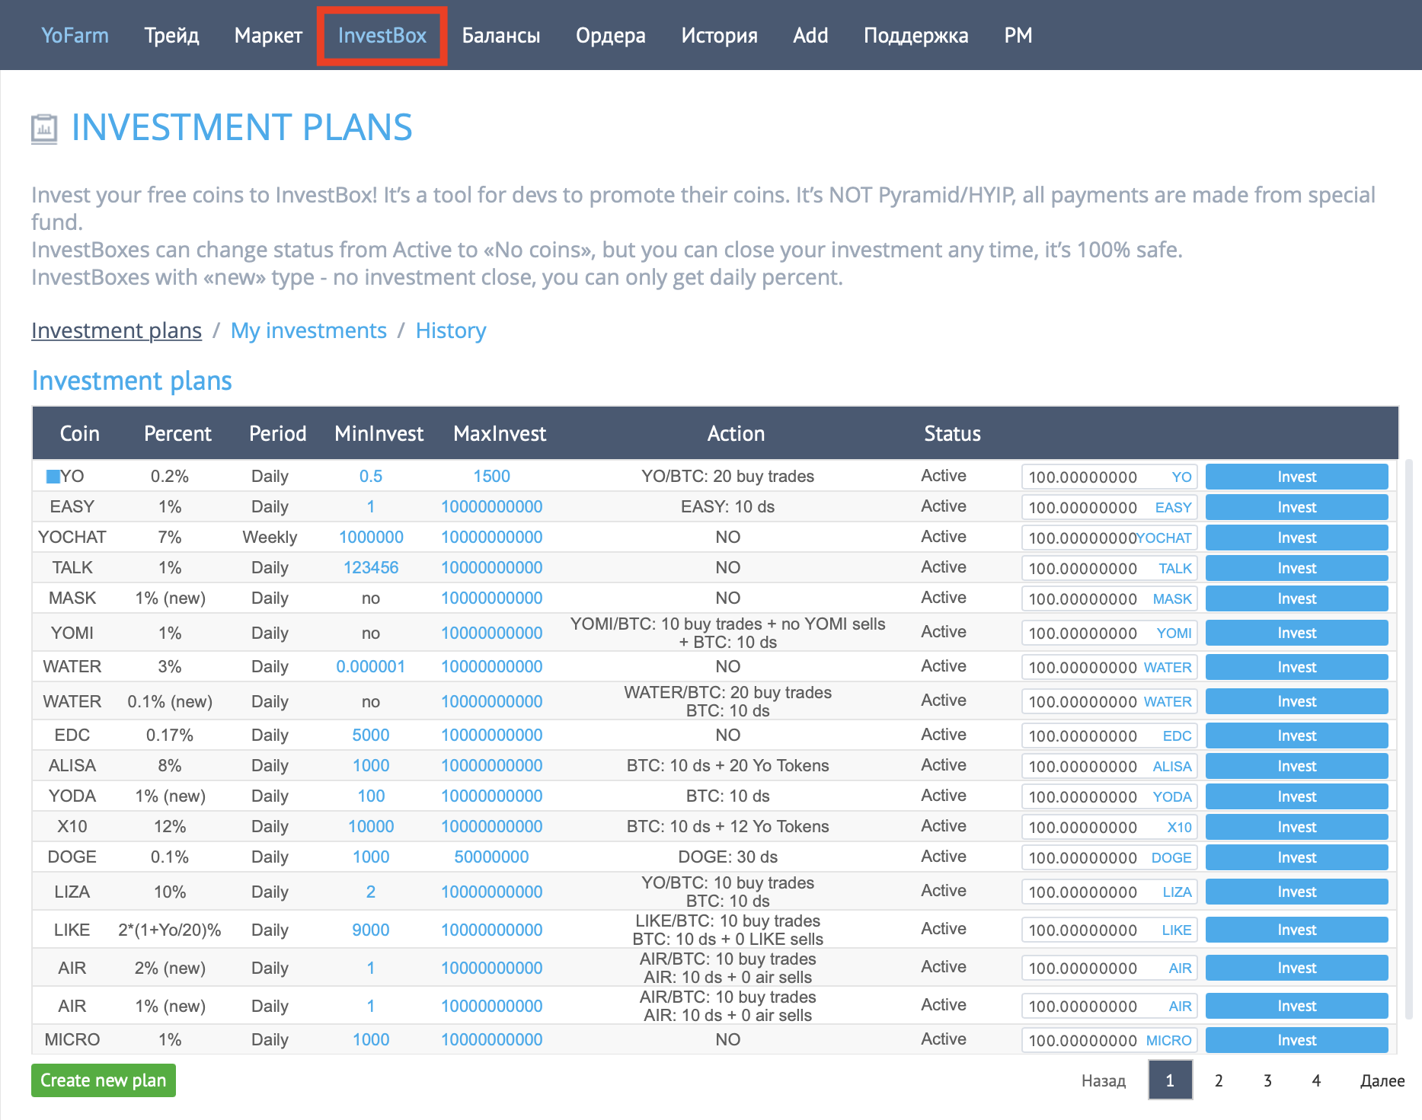Image resolution: width=1422 pixels, height=1120 pixels.
Task: Click the LIKE amount input field
Action: click(x=1109, y=930)
